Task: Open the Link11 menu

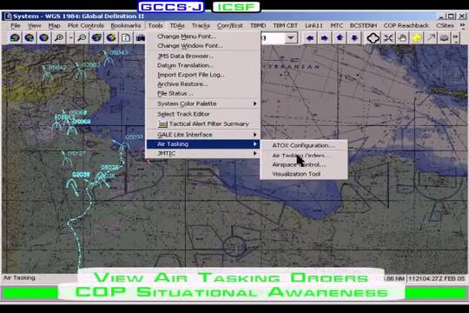Action: [314, 26]
